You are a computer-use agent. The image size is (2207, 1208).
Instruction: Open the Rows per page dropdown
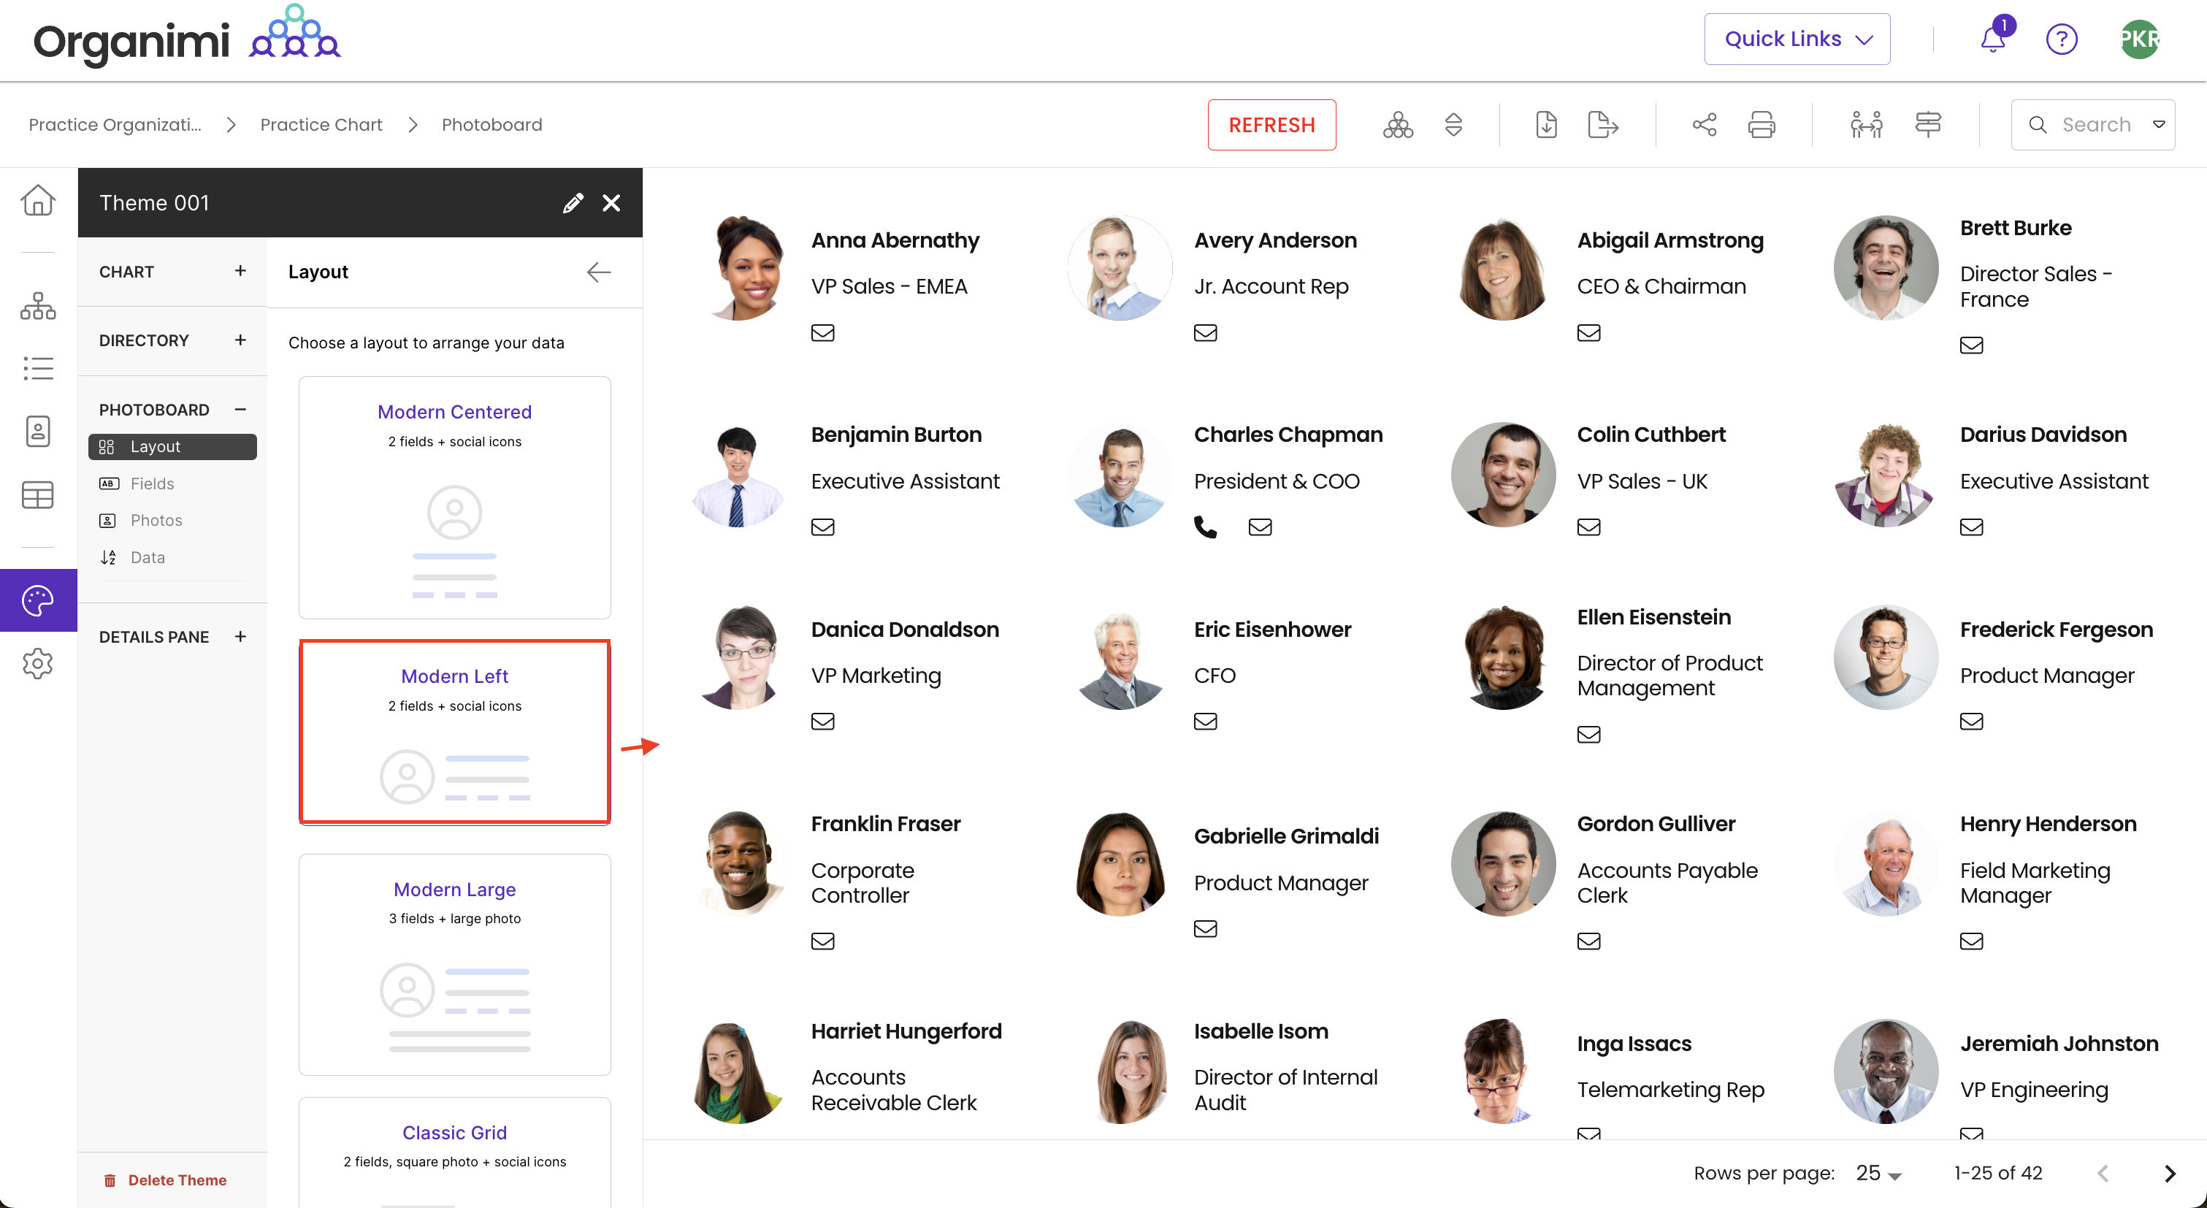(1878, 1174)
